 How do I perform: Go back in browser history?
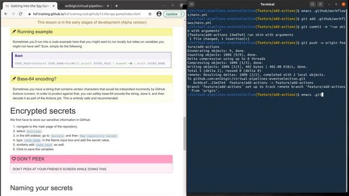click(6, 14)
